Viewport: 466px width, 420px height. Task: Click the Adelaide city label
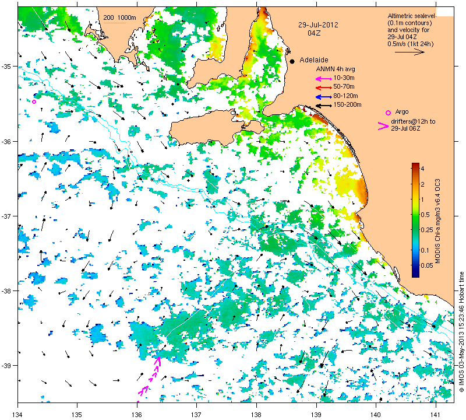[x=314, y=60]
